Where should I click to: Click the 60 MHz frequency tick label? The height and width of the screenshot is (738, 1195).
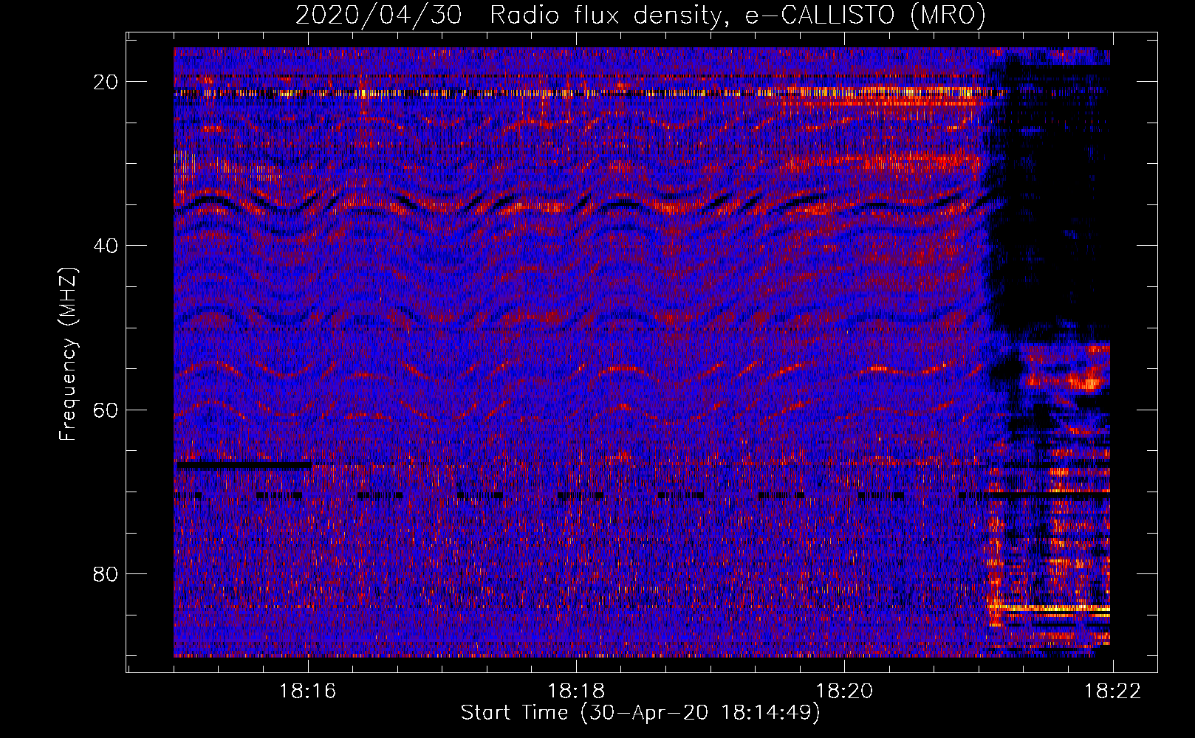click(x=106, y=410)
